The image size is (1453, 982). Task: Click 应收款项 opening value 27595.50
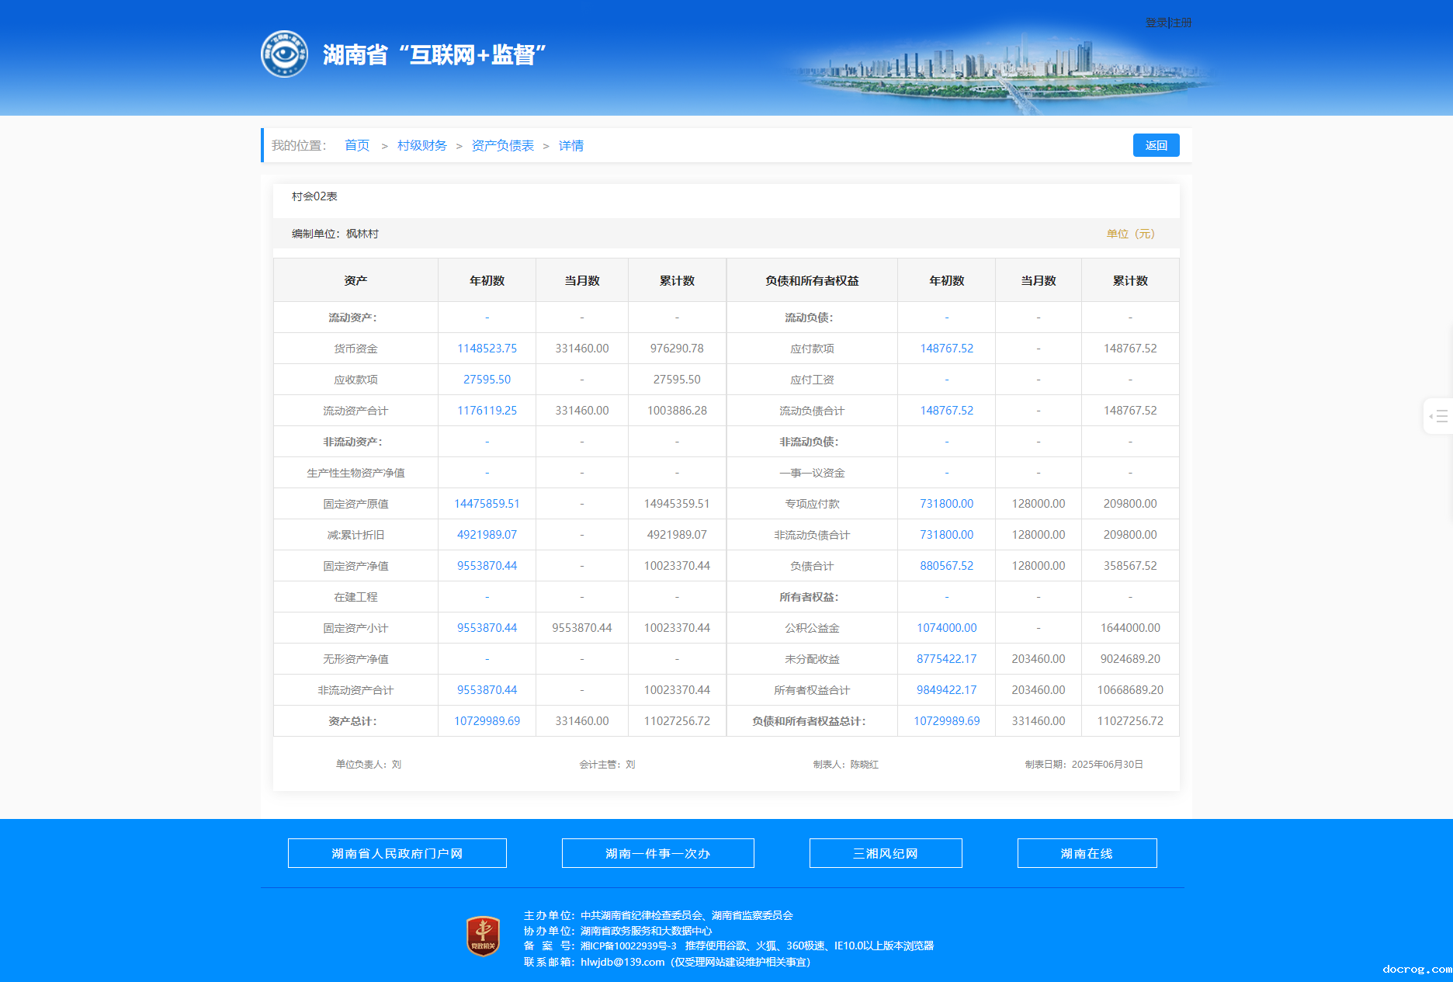click(x=487, y=380)
